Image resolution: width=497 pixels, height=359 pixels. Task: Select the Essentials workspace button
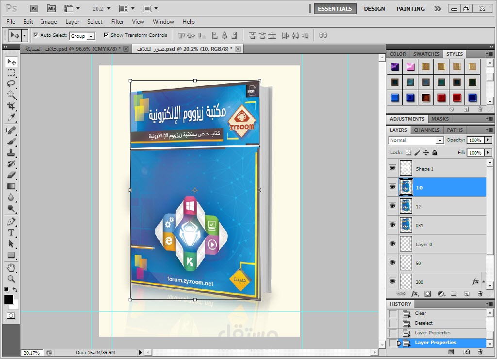335,9
